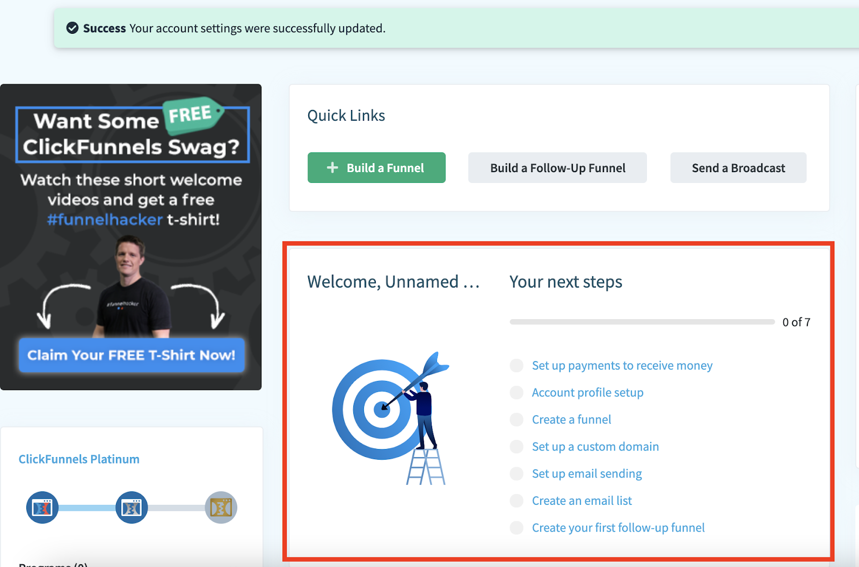The width and height of the screenshot is (859, 567).
Task: Open the Create a funnel step
Action: pos(572,419)
